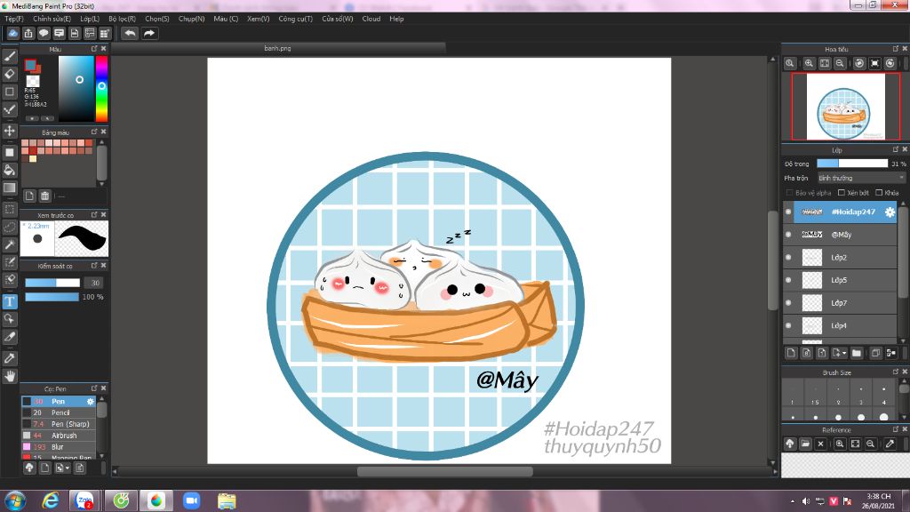
Task: Select the Brush tool in left toolbar
Action: [x=10, y=56]
